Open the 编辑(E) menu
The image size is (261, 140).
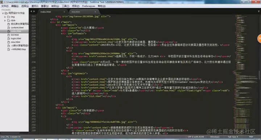(15, 6)
